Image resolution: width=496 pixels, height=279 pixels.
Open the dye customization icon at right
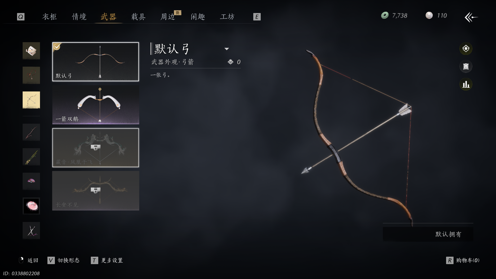pyautogui.click(x=466, y=49)
